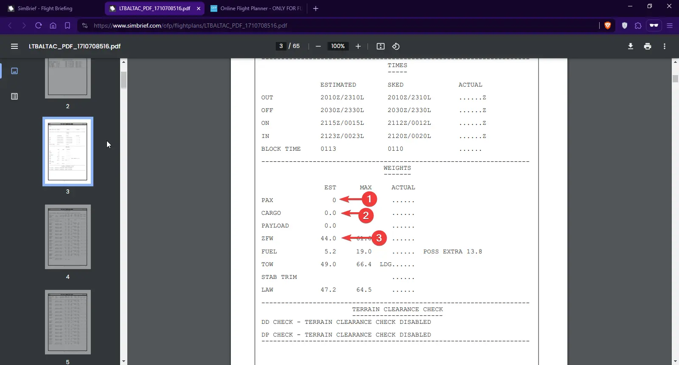Click the OUT estimated time 2010Z/2310L
Viewport: 679px width, 365px height.
coord(342,98)
